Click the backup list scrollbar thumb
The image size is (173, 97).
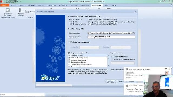(108, 58)
